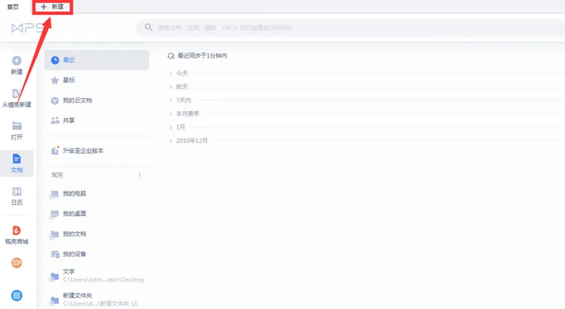Click the 常用 section label
565x309 pixels.
57,175
